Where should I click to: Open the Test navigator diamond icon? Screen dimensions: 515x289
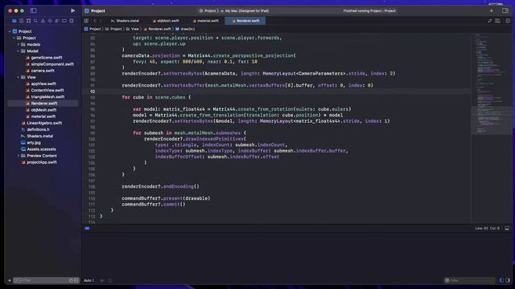click(x=50, y=21)
